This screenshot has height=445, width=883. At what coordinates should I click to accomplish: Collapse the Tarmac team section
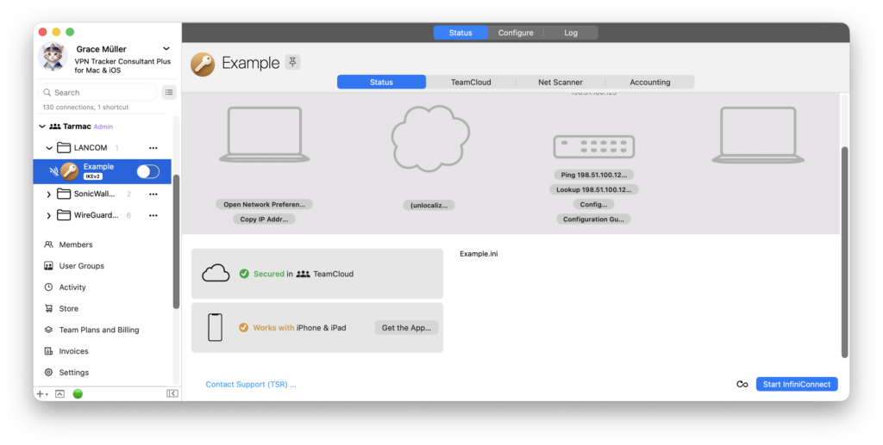click(x=42, y=127)
